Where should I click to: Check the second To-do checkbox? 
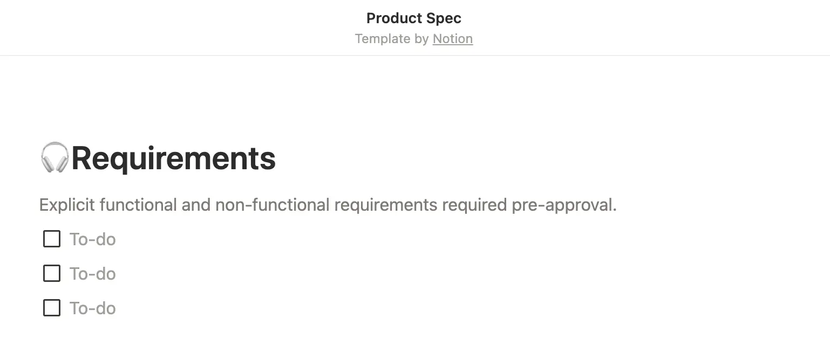(51, 273)
